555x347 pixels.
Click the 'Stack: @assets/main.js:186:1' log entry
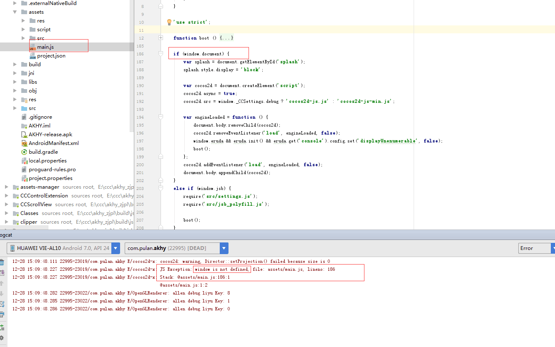[195, 277]
